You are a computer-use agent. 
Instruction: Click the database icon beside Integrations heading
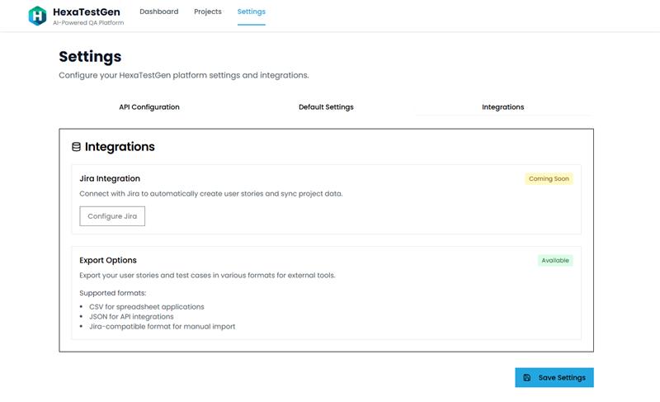click(77, 147)
